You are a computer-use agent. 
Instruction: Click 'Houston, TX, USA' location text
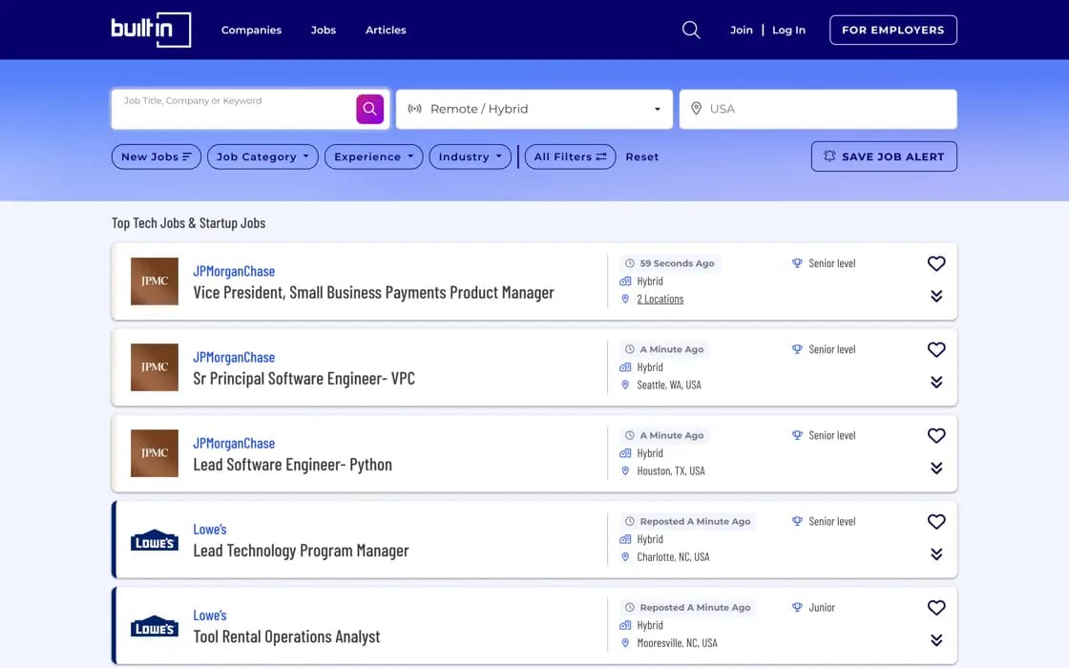(671, 470)
